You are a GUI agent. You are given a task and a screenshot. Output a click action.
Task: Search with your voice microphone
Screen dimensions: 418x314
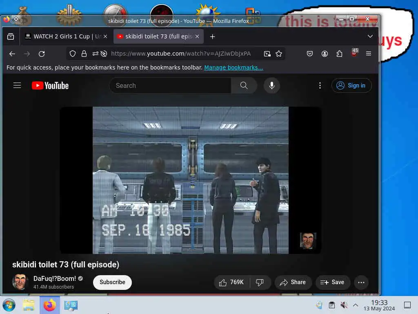(x=271, y=85)
